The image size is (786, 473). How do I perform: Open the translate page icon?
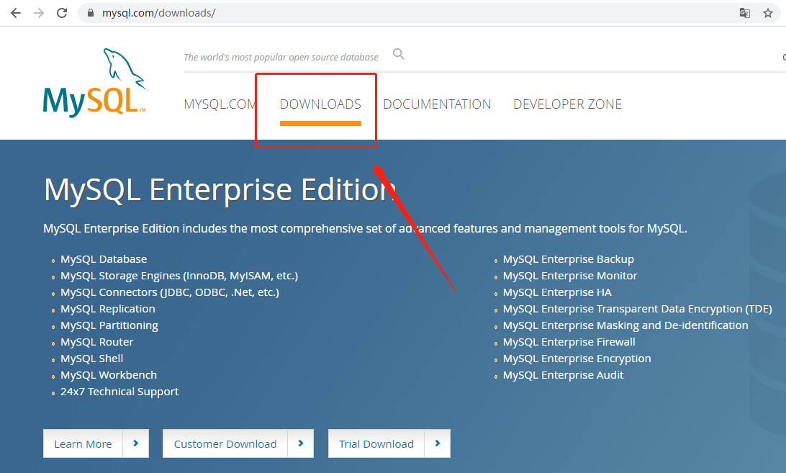pyautogui.click(x=745, y=13)
